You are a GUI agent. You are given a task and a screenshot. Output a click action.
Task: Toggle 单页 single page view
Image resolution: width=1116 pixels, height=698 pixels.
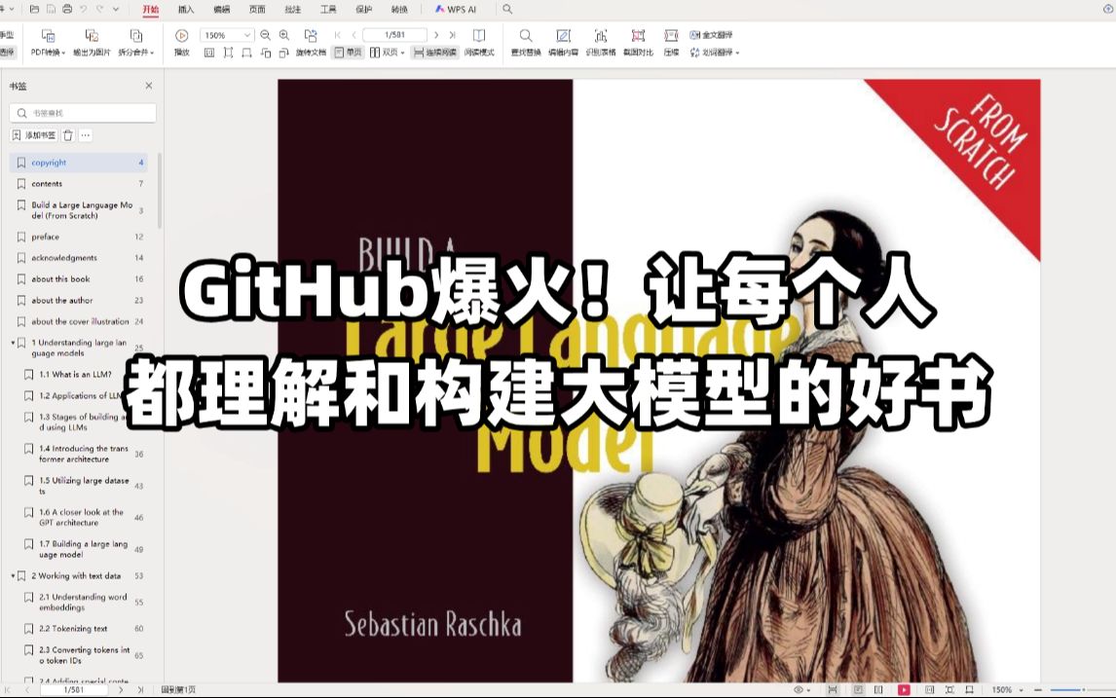tap(348, 53)
